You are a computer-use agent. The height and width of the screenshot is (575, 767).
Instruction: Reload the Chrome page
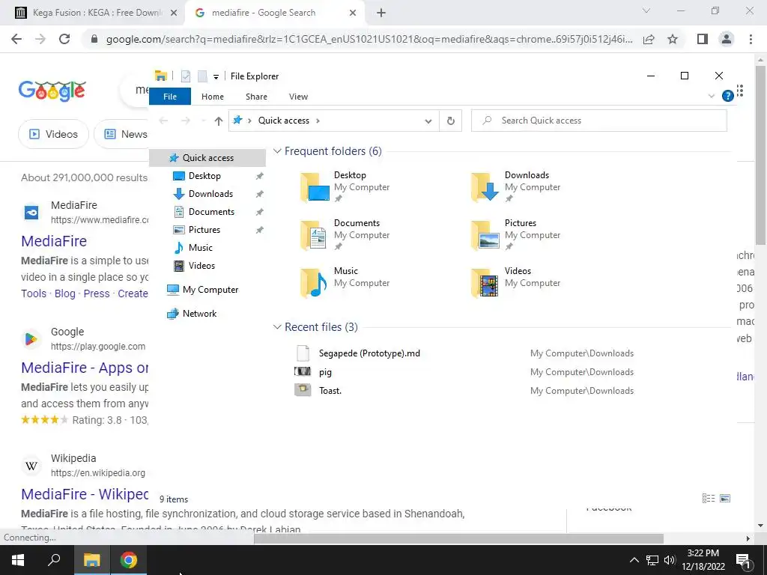[x=64, y=39]
